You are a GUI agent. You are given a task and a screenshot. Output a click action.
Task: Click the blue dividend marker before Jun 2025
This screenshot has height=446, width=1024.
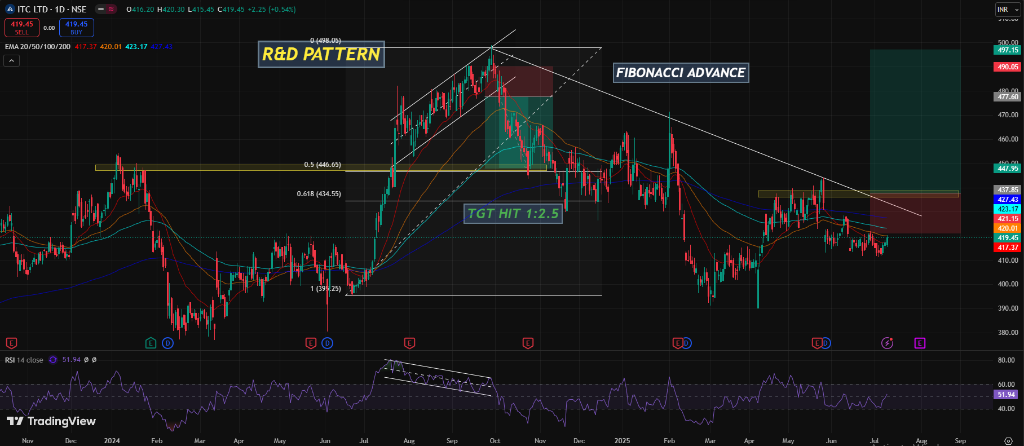826,343
